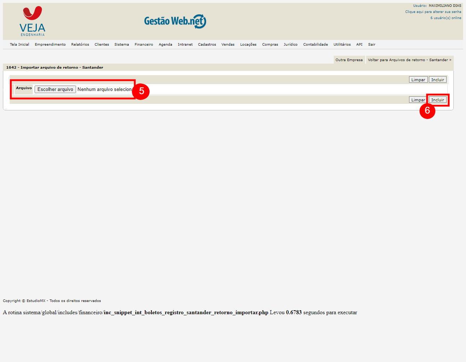
Task: Go back to Arquivos de retorno - Santander
Action: click(409, 60)
